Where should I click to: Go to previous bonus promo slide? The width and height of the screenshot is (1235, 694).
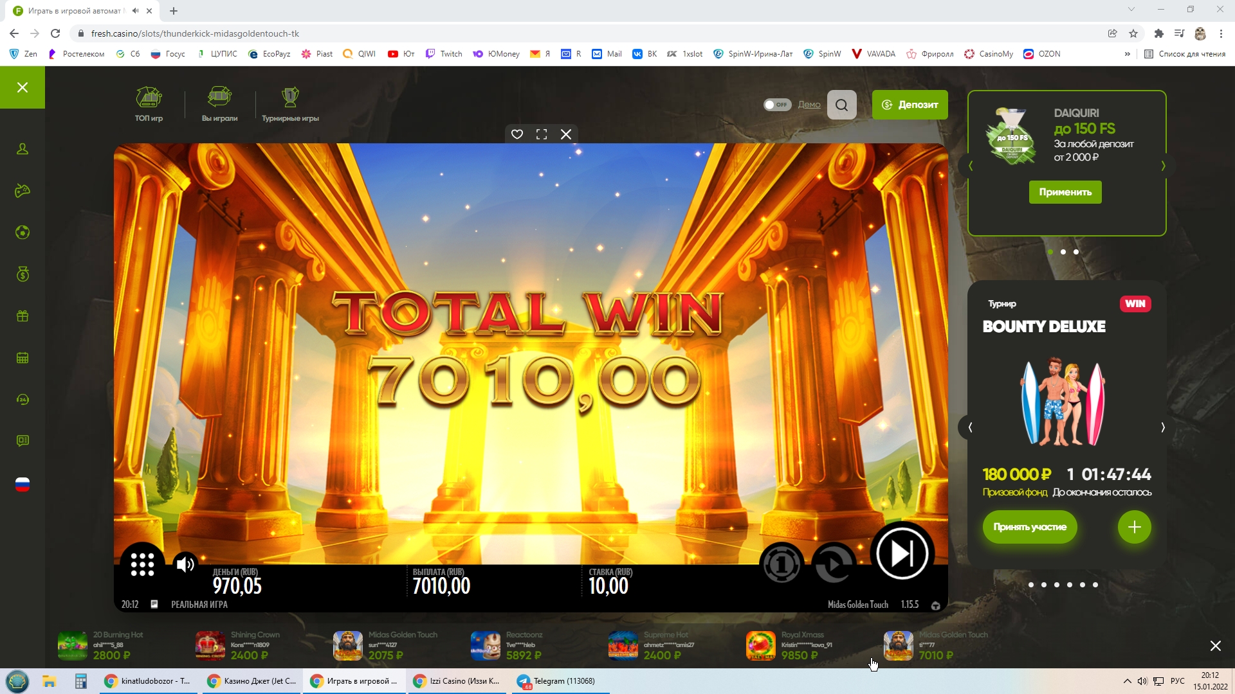[x=971, y=166]
